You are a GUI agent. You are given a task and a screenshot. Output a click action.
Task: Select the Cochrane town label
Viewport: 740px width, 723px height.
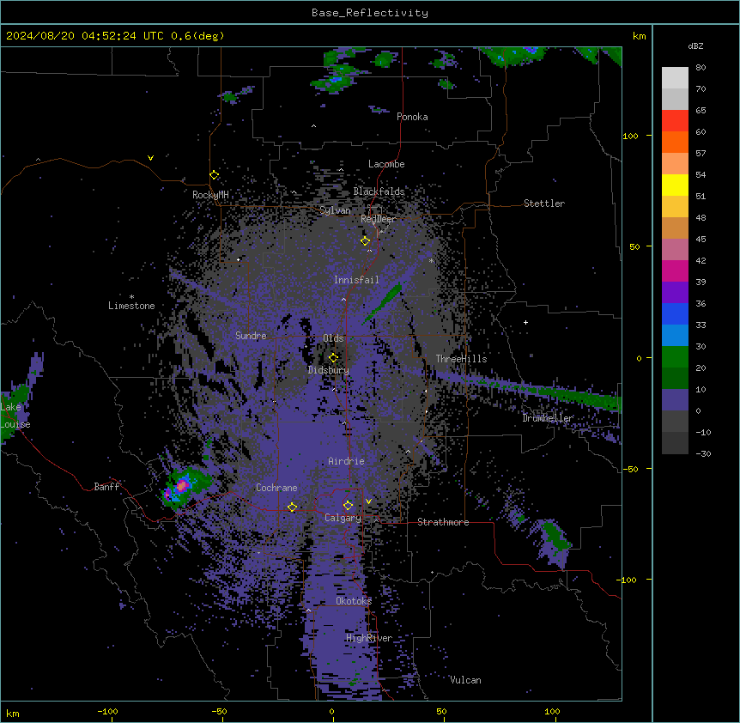pyautogui.click(x=276, y=488)
